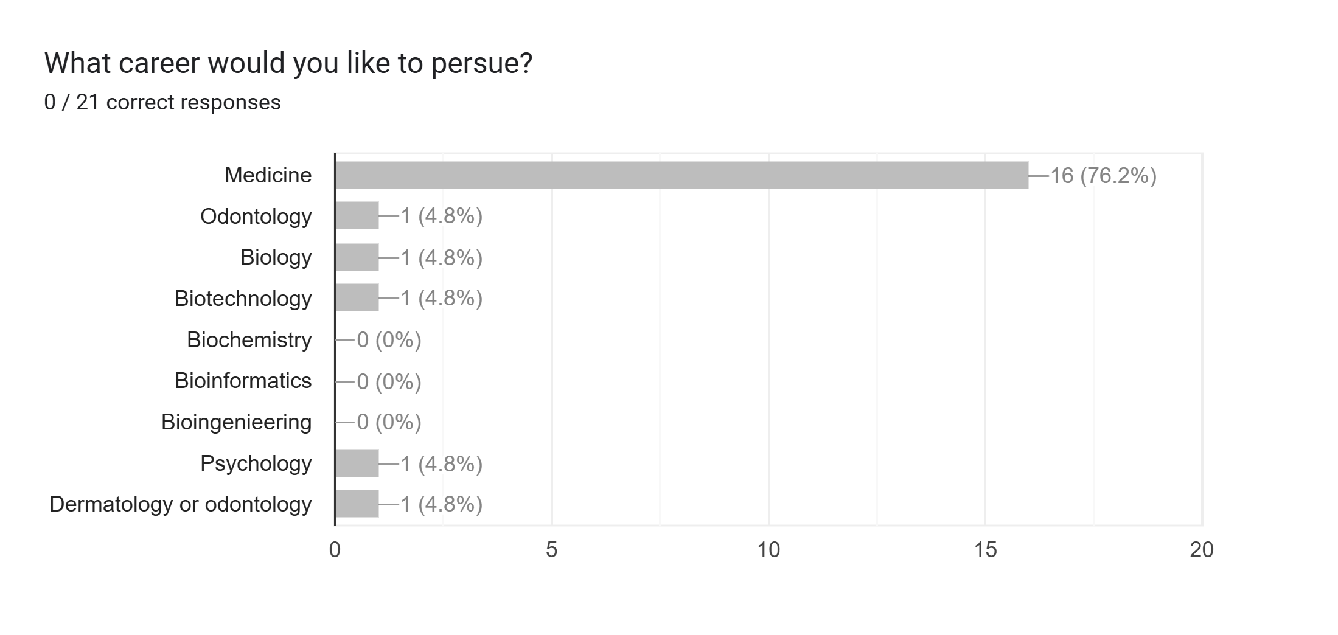Image resolution: width=1338 pixels, height=635 pixels.
Task: Select the Bioinformatics category label
Action: tap(243, 381)
